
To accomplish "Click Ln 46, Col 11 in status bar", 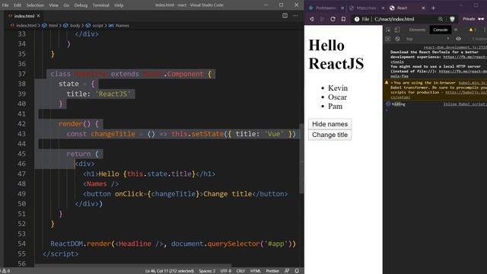I will coord(169,271).
